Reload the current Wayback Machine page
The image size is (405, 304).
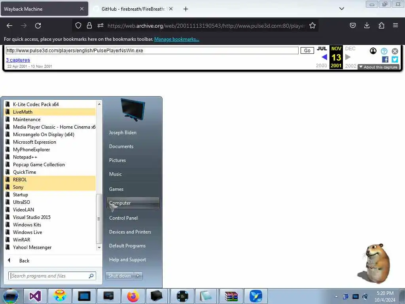point(38,26)
